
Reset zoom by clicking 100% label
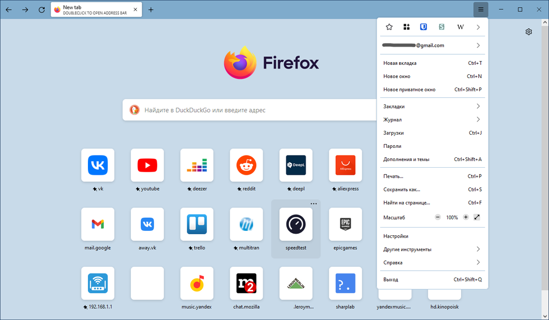(452, 218)
